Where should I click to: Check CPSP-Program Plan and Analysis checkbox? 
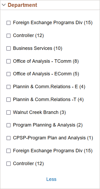pyautogui.click(x=8, y=138)
